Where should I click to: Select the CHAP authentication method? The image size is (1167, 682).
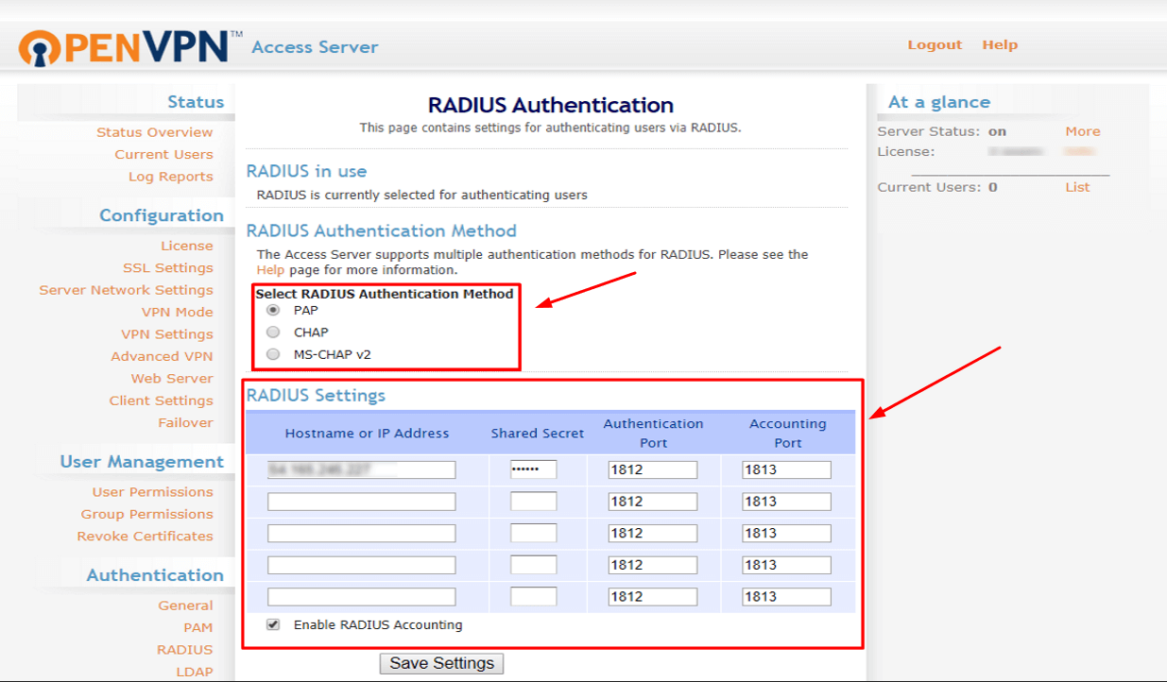click(273, 332)
